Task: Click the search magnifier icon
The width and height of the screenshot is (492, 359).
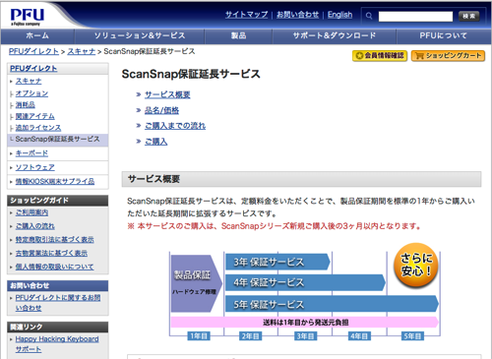Action: point(369,16)
